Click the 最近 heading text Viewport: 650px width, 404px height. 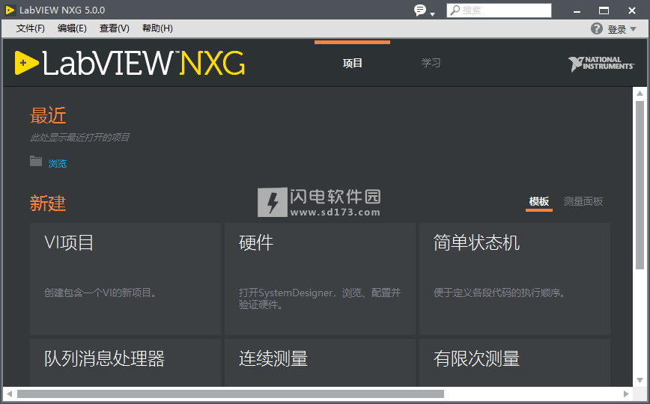(x=48, y=116)
